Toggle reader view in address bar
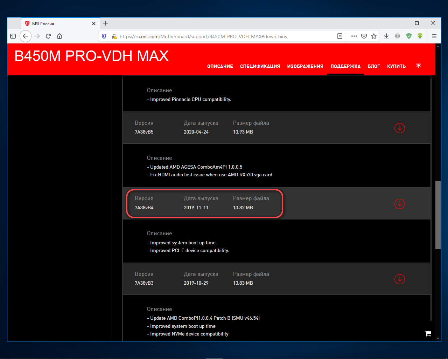 [339, 36]
